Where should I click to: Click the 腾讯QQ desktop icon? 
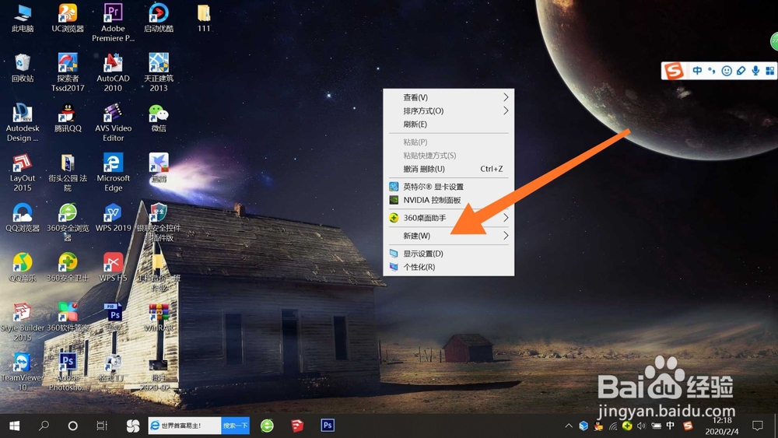click(x=68, y=118)
